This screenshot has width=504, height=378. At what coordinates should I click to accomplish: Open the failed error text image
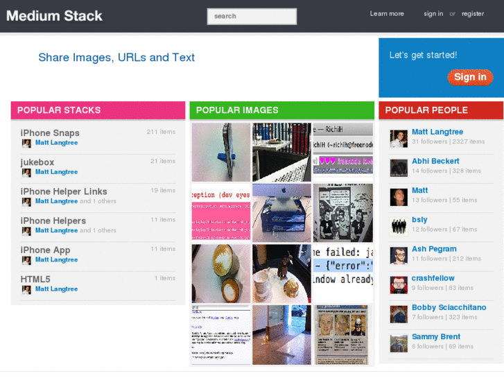342,273
